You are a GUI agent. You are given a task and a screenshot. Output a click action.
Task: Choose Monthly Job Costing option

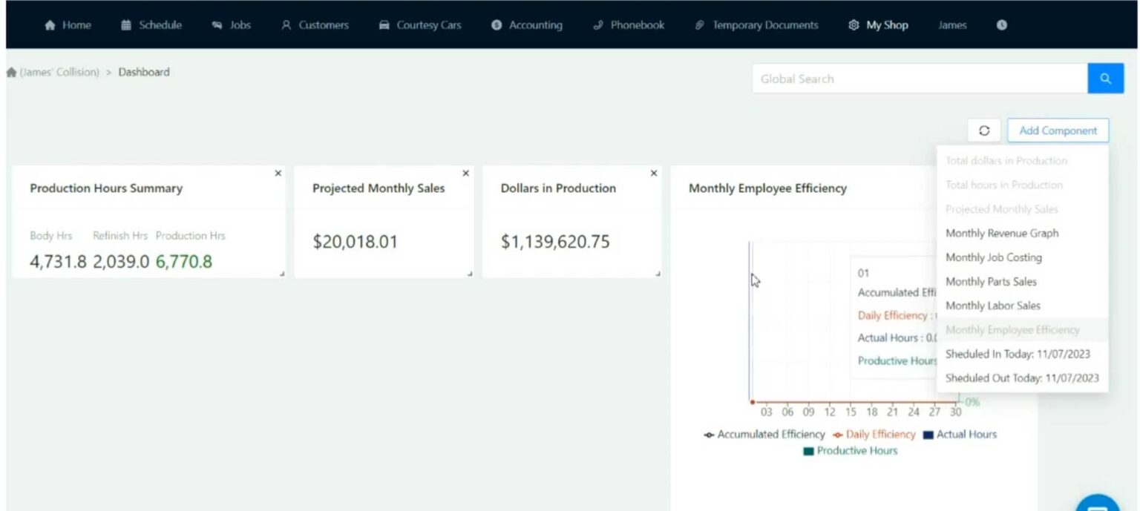[x=993, y=257]
